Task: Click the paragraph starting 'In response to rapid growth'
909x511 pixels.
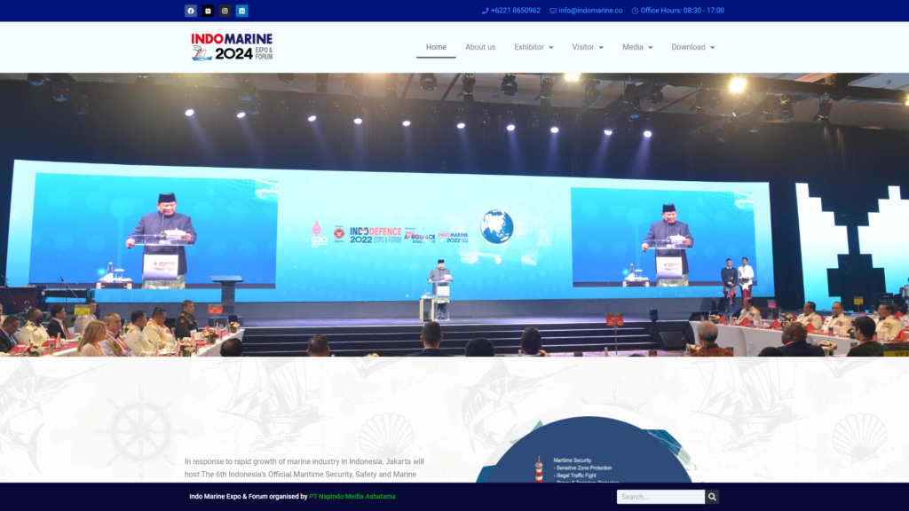Action: tap(304, 468)
